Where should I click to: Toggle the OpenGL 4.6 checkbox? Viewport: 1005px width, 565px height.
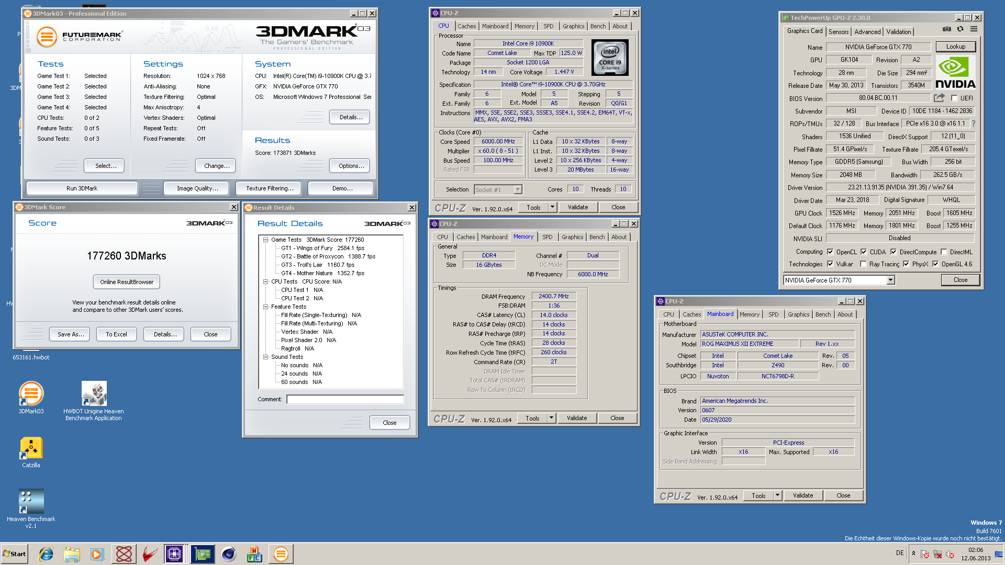(x=935, y=264)
